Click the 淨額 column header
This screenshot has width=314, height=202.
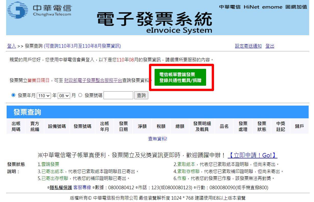pyautogui.click(x=142, y=126)
